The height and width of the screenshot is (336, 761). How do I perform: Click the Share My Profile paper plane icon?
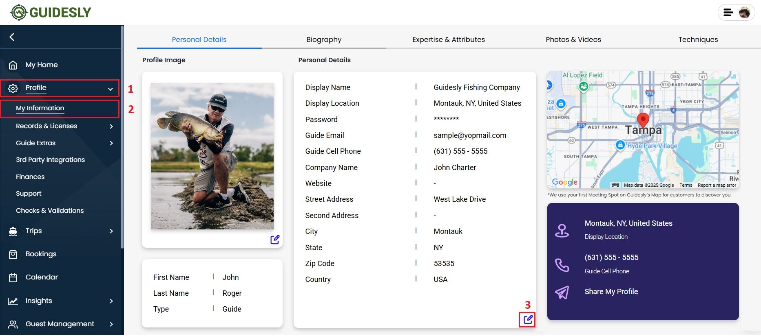pos(562,292)
